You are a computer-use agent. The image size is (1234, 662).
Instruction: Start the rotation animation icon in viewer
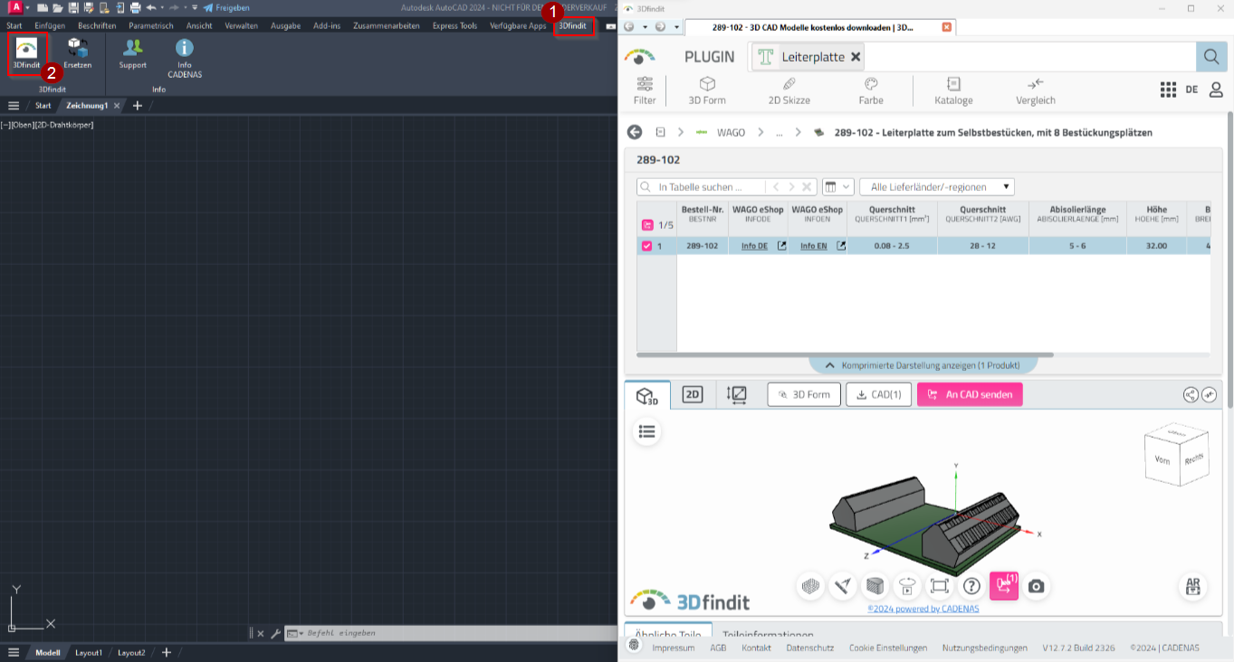pyautogui.click(x=907, y=586)
